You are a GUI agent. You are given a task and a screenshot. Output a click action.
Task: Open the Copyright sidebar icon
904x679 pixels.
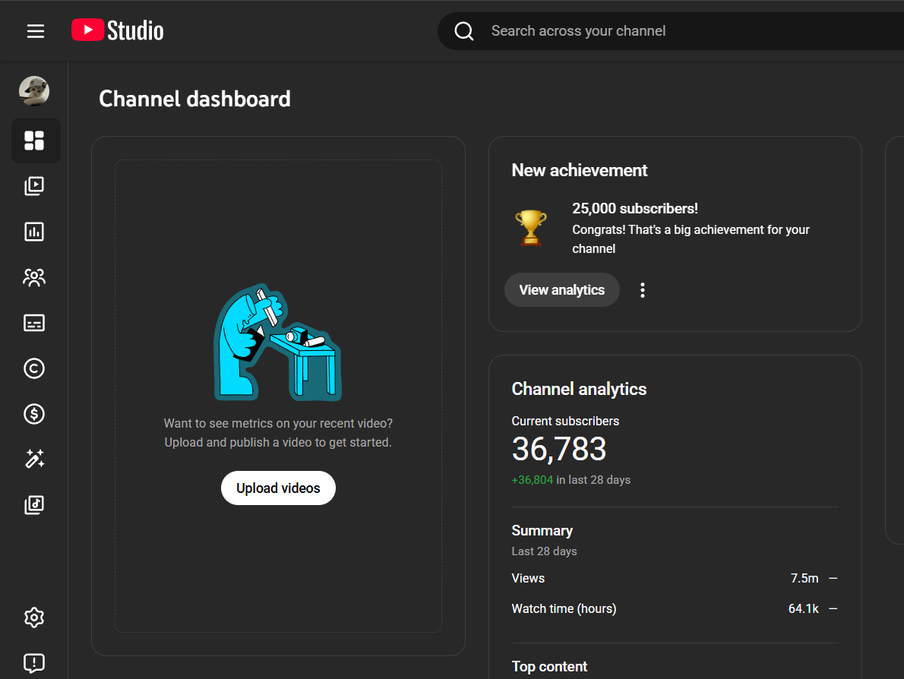pyautogui.click(x=34, y=368)
